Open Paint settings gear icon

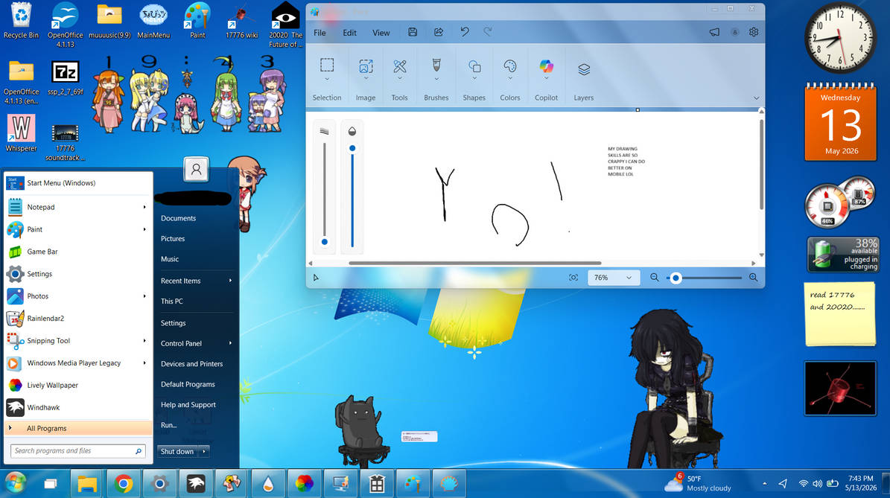pos(754,32)
